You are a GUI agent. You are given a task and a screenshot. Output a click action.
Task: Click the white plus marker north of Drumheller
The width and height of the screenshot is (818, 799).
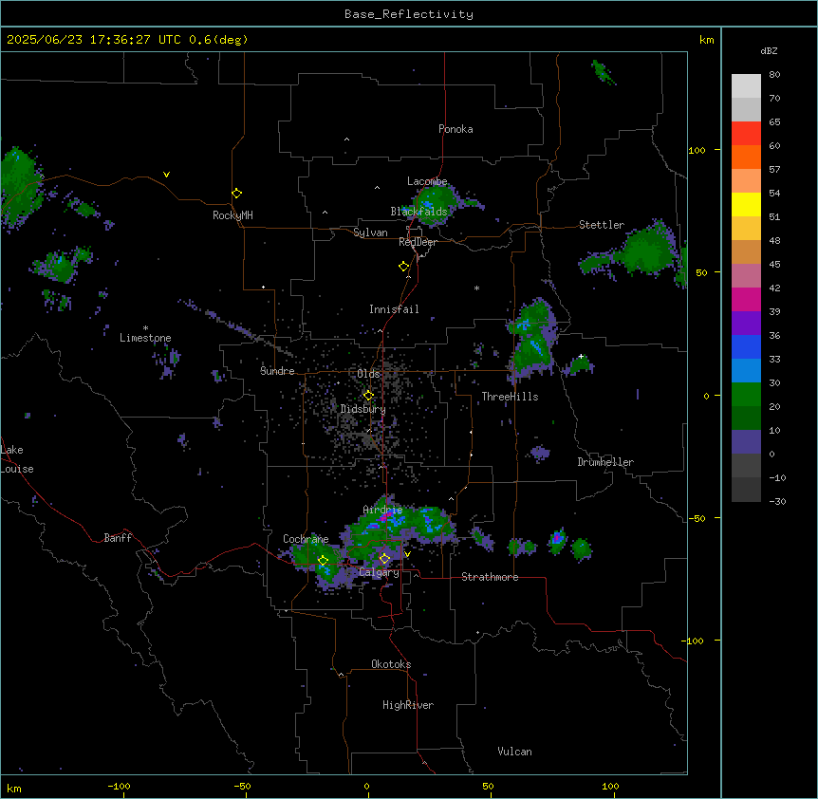click(x=581, y=356)
